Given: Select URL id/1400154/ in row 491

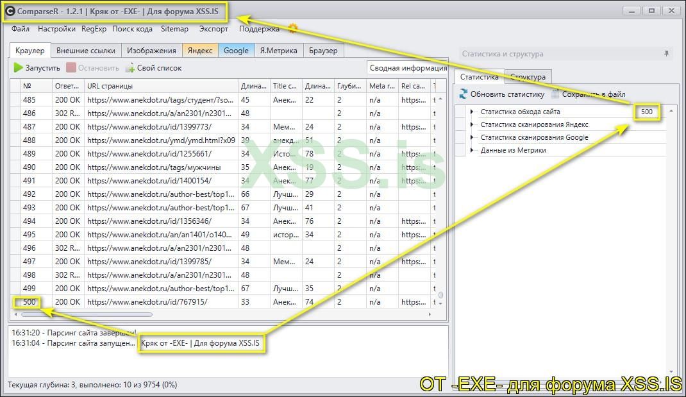Looking at the screenshot, I should click(x=149, y=180).
